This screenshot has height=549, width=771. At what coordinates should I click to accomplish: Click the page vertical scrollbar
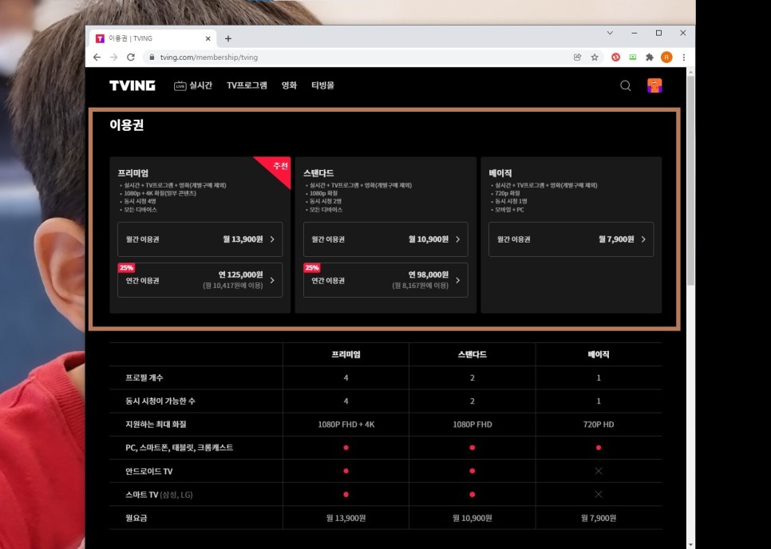[690, 182]
